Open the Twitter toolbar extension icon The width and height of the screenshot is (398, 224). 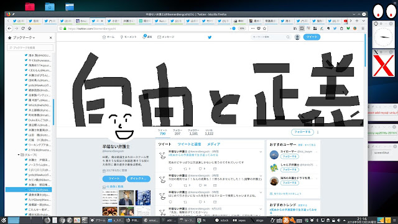(x=335, y=29)
